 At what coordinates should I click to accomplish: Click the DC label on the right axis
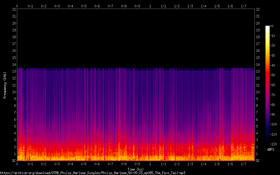[258, 161]
